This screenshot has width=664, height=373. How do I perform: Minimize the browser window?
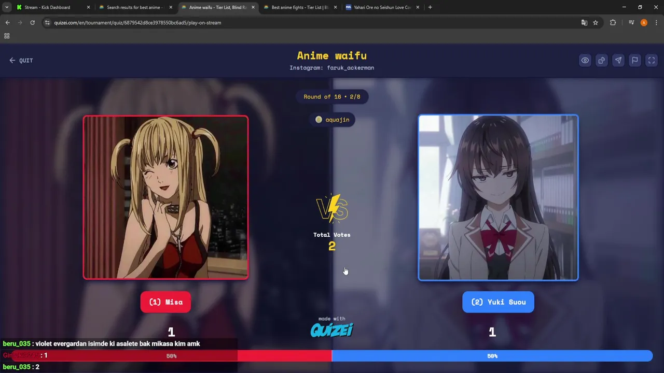[x=624, y=7]
